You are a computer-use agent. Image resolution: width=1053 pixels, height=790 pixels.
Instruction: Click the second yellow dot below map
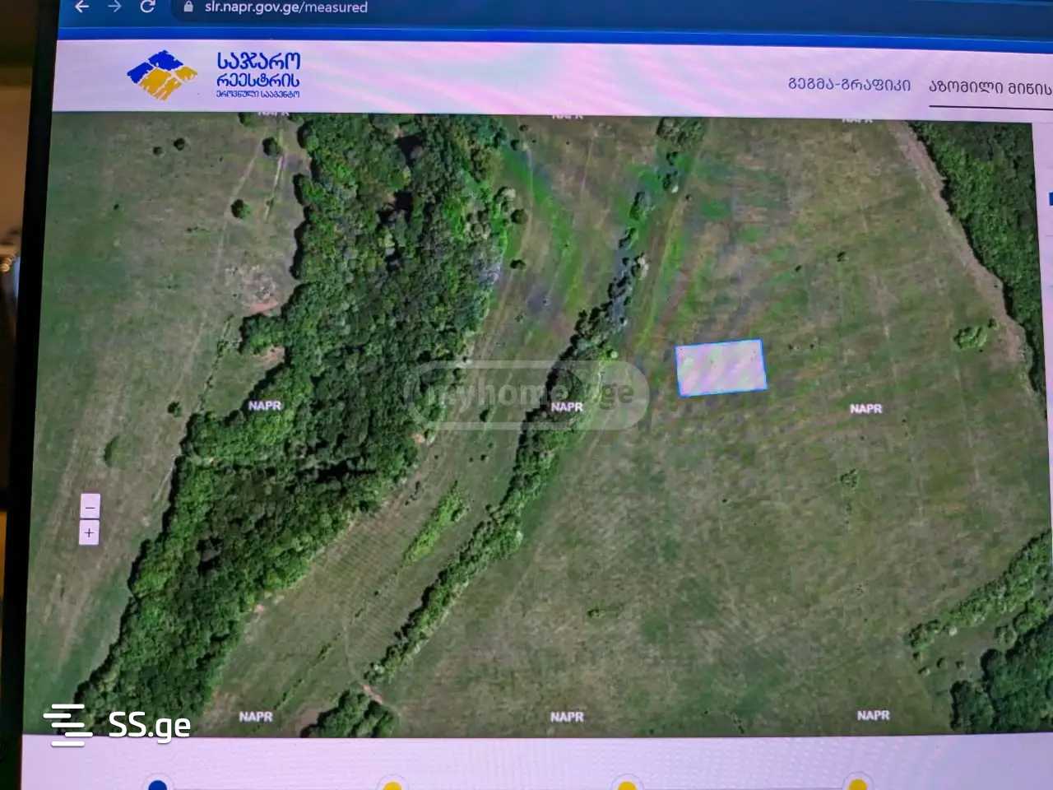(x=392, y=783)
